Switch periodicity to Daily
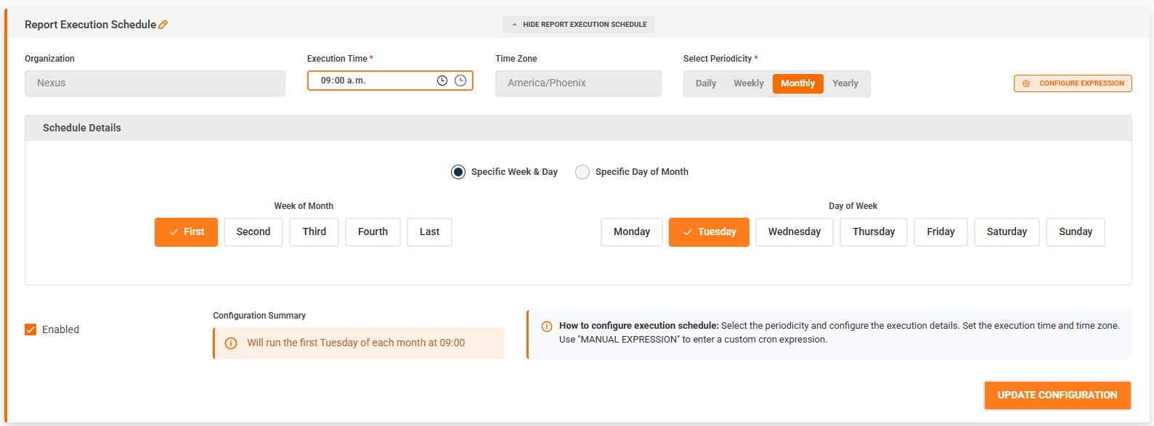Screen dimensions: 1154x426 pyautogui.click(x=706, y=83)
